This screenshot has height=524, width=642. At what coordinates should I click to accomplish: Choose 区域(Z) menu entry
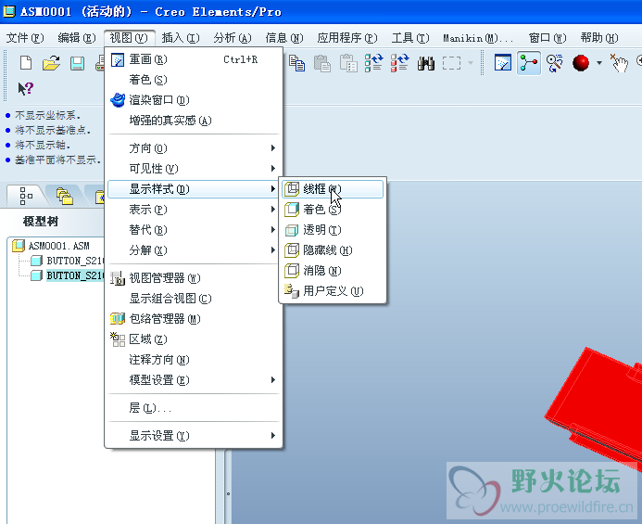pyautogui.click(x=194, y=339)
